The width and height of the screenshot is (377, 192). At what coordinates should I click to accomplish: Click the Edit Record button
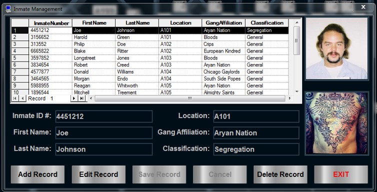tap(98, 174)
